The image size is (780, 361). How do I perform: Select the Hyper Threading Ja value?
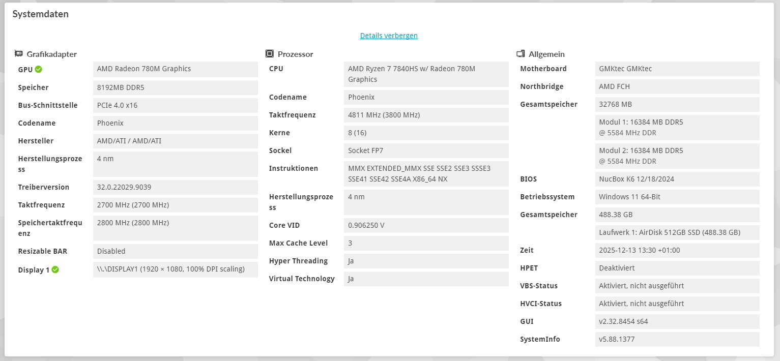coord(426,261)
